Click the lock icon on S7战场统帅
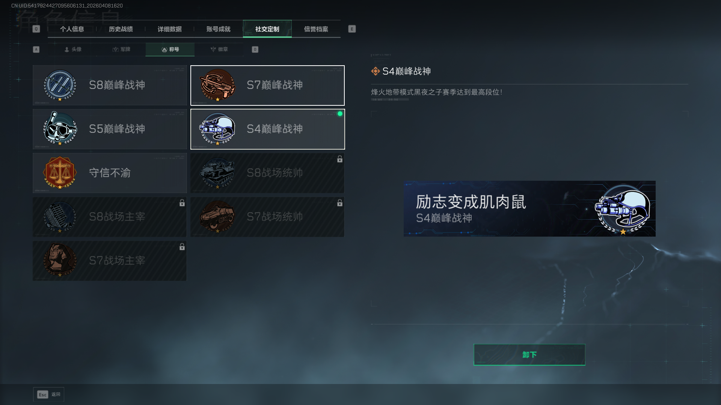Viewport: 721px width, 405px height. tap(339, 203)
